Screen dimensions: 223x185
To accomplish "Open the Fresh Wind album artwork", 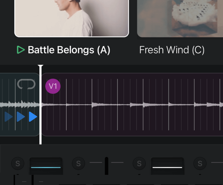I will 180,18.
